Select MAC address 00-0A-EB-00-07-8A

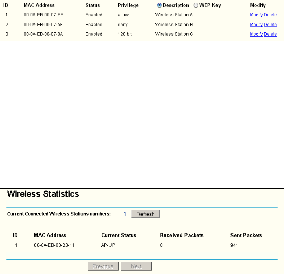(43, 34)
